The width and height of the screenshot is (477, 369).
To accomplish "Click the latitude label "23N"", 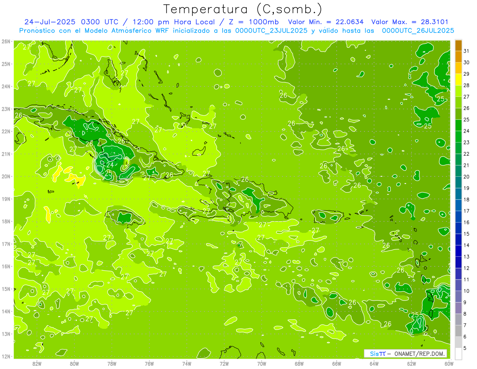I will pos(6,109).
